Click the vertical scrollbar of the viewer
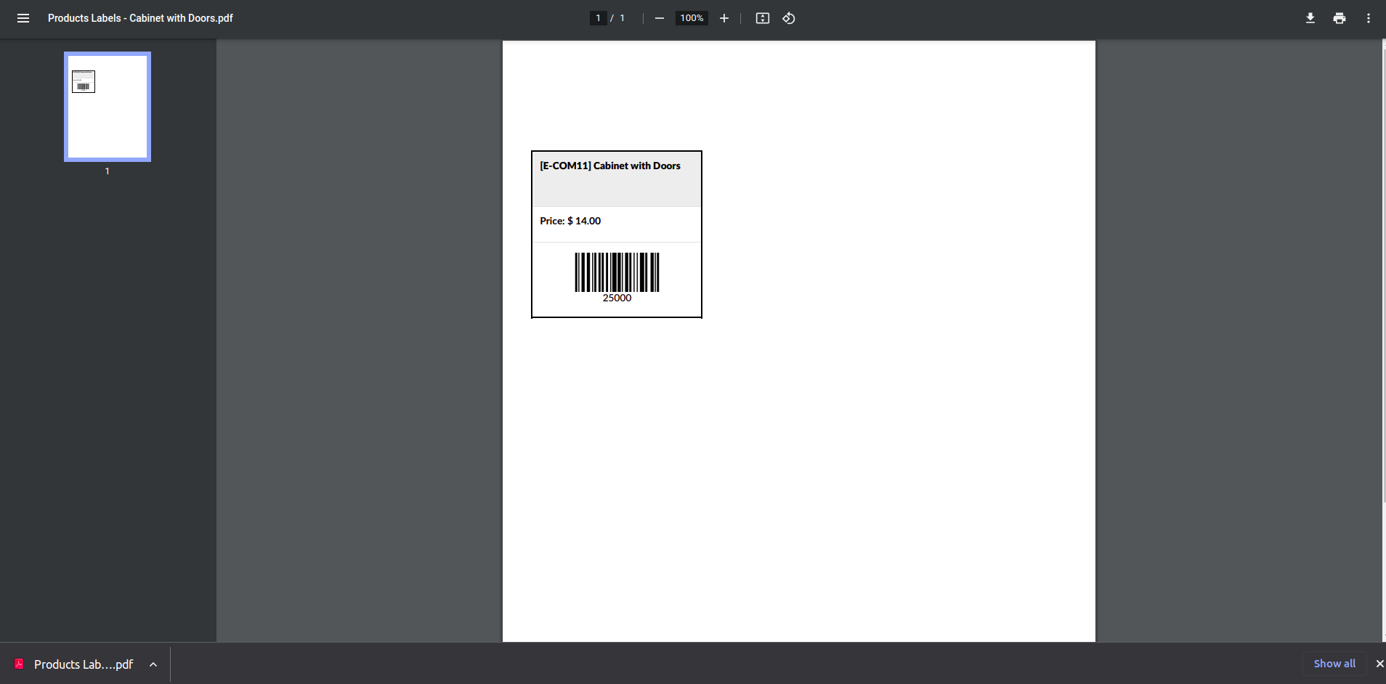This screenshot has width=1386, height=684. 1383,272
